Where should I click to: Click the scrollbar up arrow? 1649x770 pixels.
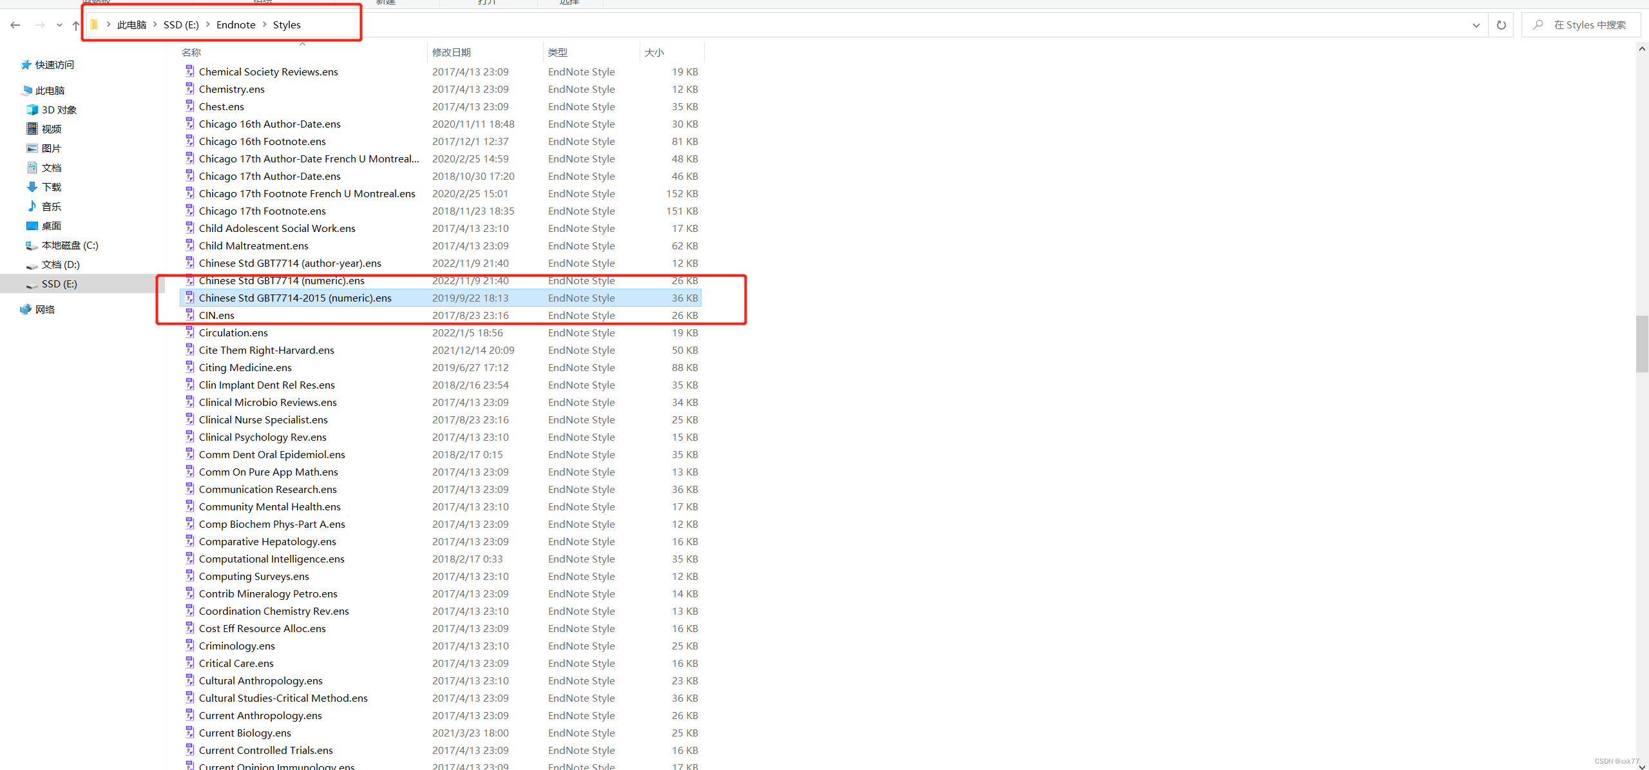click(x=1642, y=48)
